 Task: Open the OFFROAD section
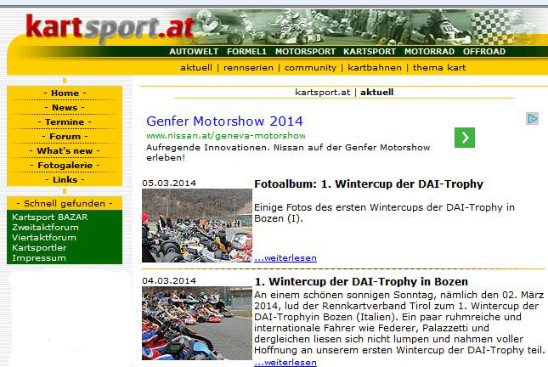click(484, 51)
